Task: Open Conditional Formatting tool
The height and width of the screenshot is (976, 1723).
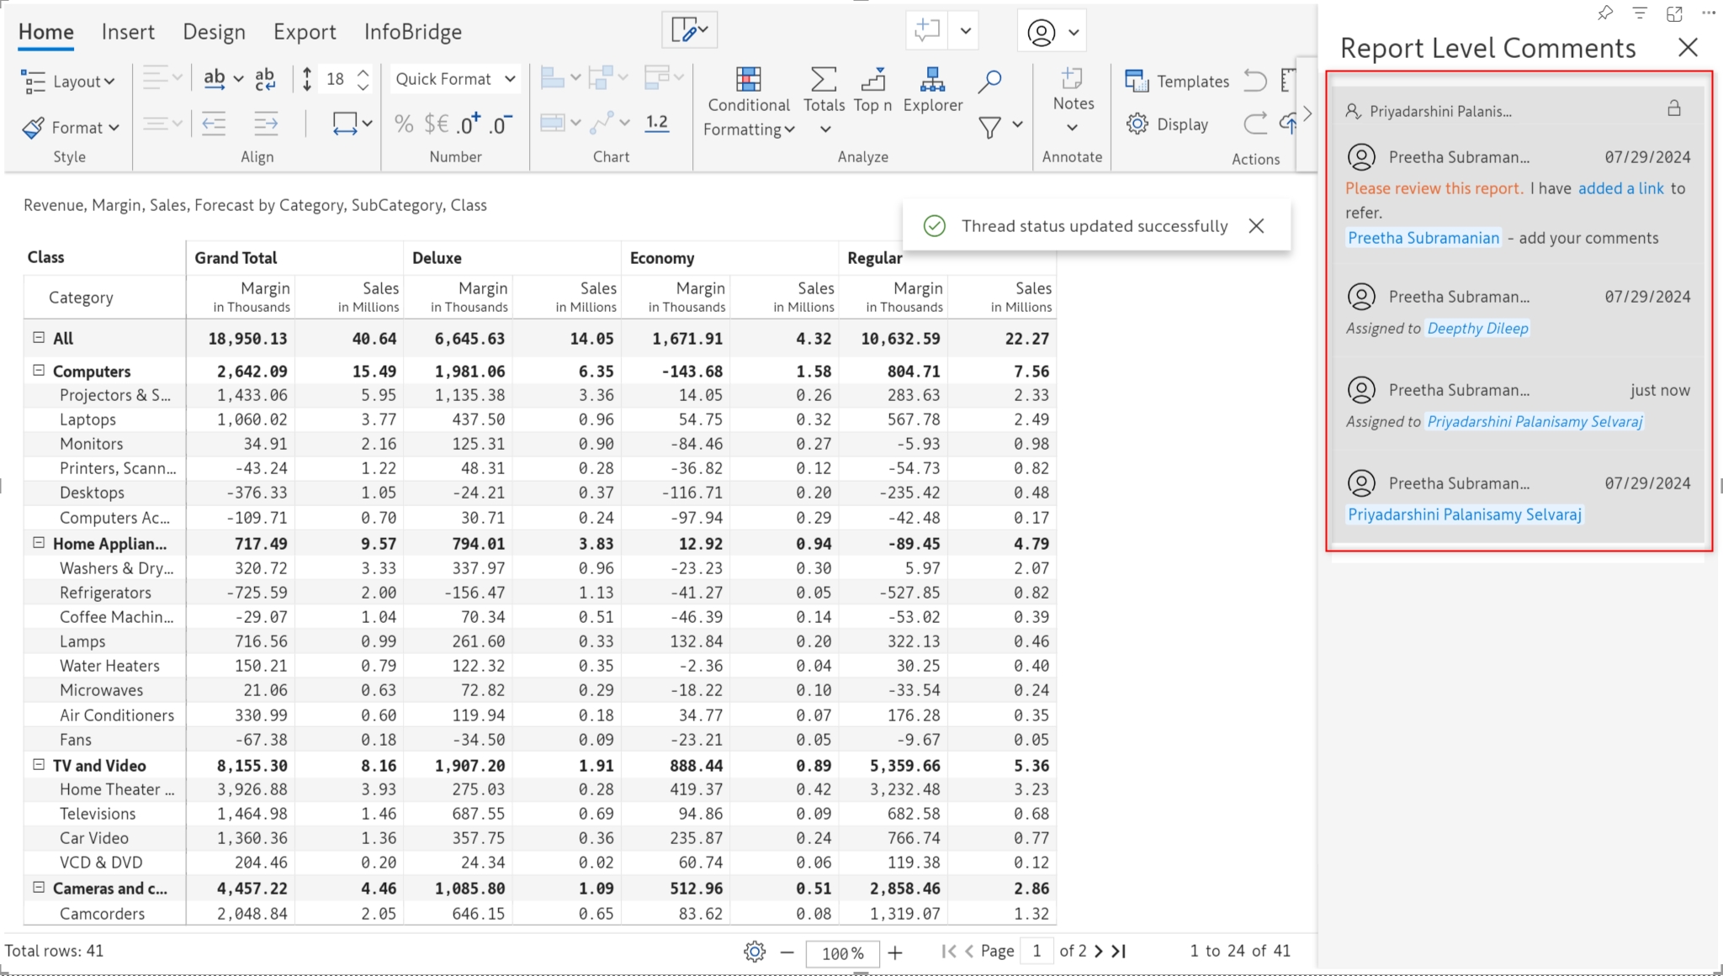Action: (748, 102)
